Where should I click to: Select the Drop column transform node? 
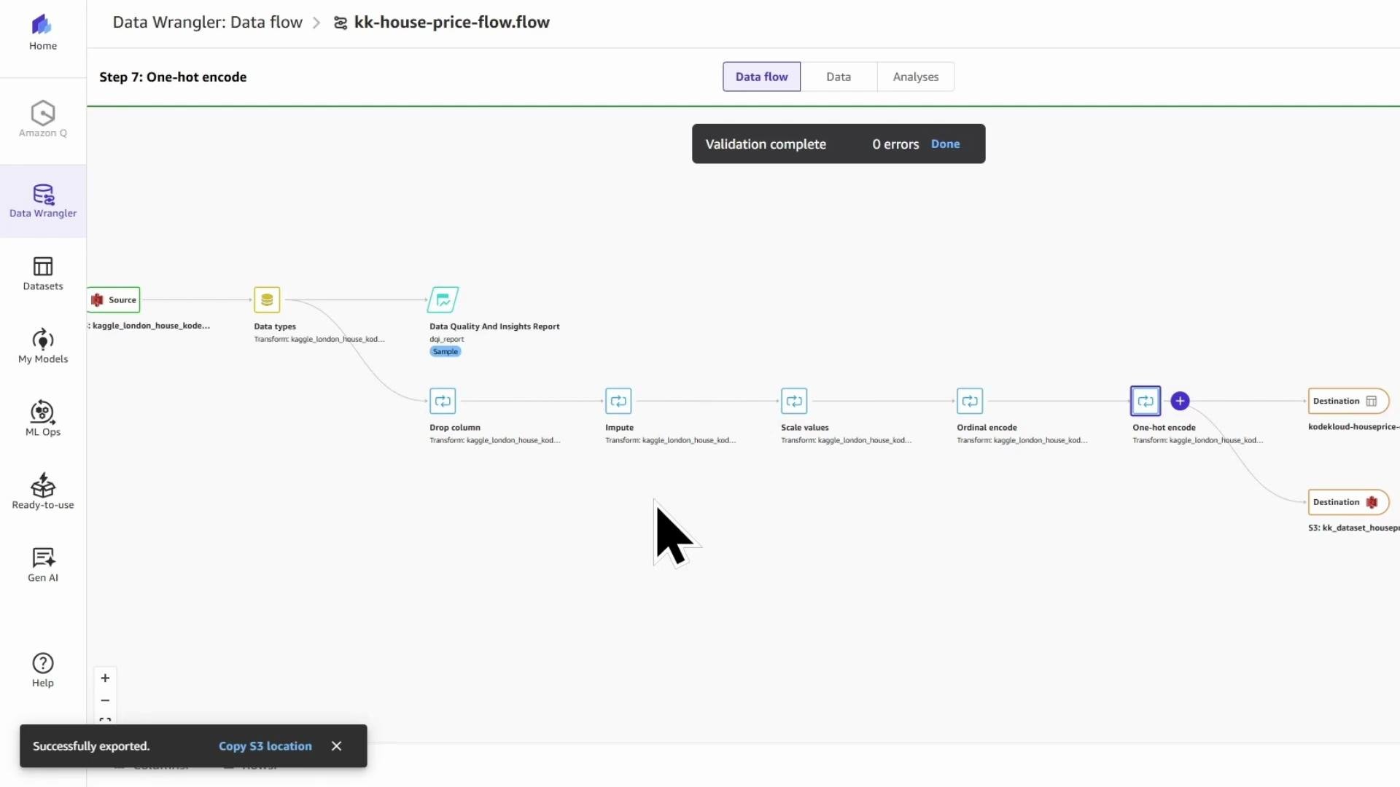(x=443, y=401)
